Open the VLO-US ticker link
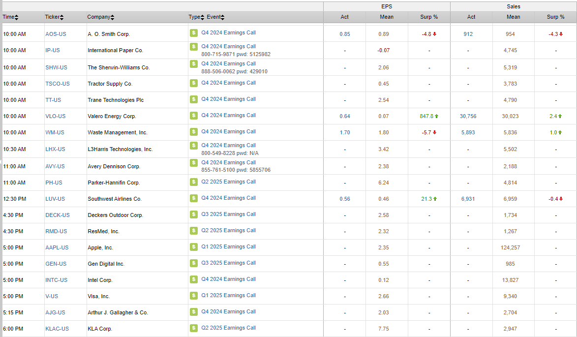577x337 pixels. 56,116
